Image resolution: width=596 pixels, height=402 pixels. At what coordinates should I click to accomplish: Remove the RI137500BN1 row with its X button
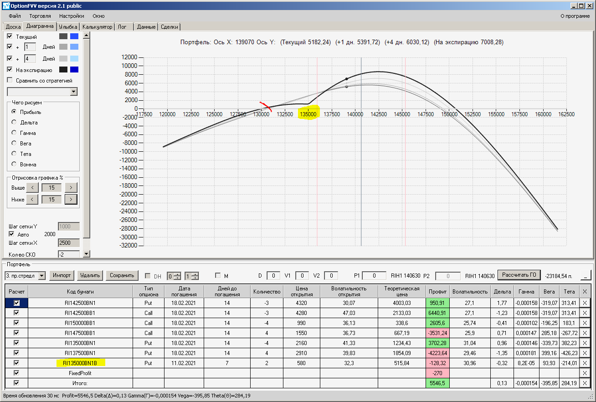(585, 353)
